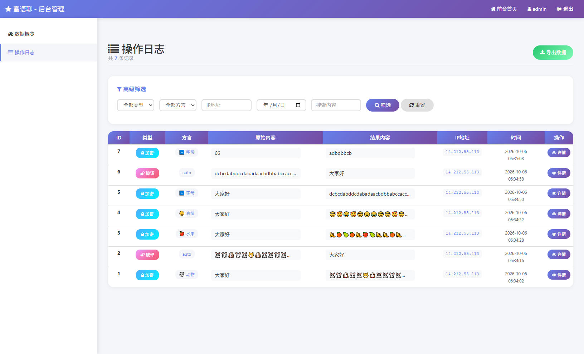Screen dimensions: 584x354
Task: Click the 破译 unlock badge in row 6
Action: click(147, 173)
